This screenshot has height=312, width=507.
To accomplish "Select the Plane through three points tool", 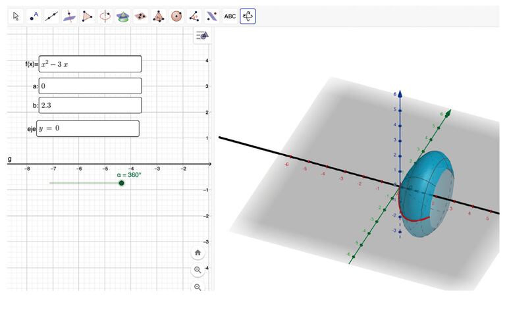I will click(x=141, y=16).
